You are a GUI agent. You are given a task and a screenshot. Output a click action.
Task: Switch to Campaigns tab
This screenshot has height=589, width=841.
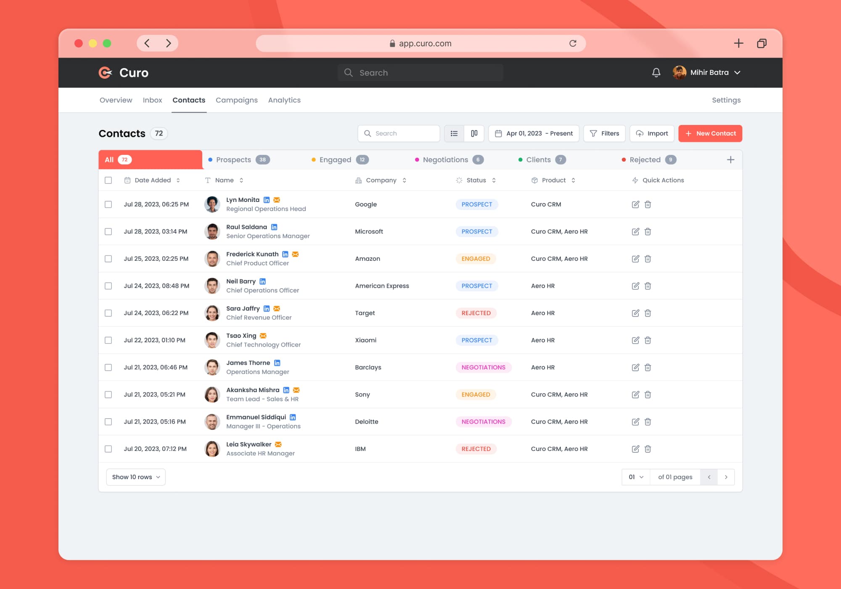(236, 100)
